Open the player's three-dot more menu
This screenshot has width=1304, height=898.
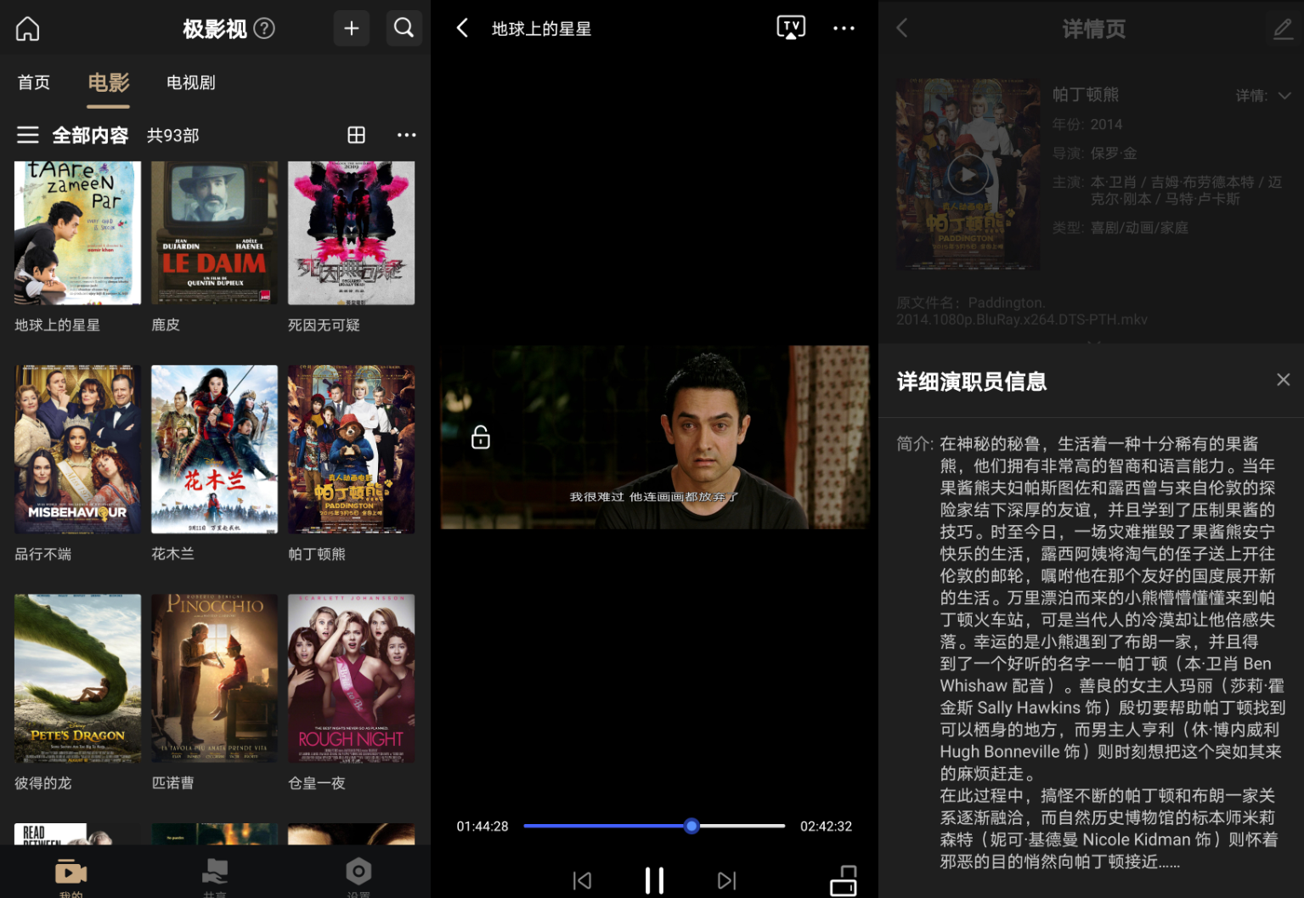tap(844, 29)
